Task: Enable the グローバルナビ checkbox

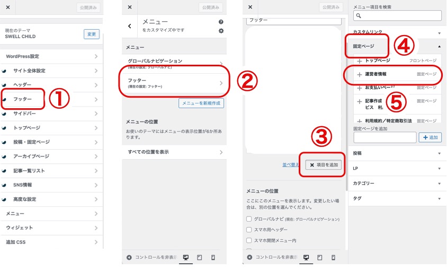Action: point(249,219)
